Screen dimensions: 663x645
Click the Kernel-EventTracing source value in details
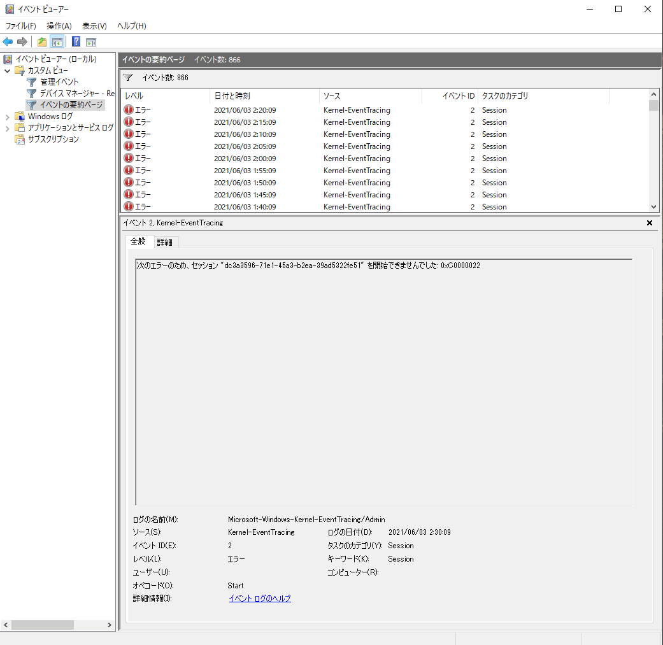pyautogui.click(x=261, y=532)
